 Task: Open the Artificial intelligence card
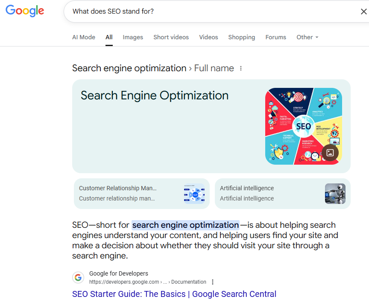283,194
